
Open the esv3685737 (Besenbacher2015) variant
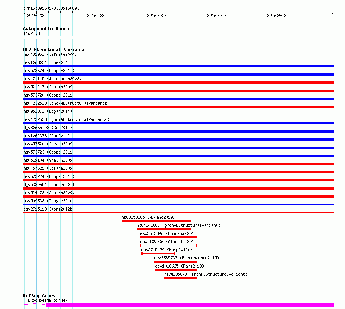point(176,262)
